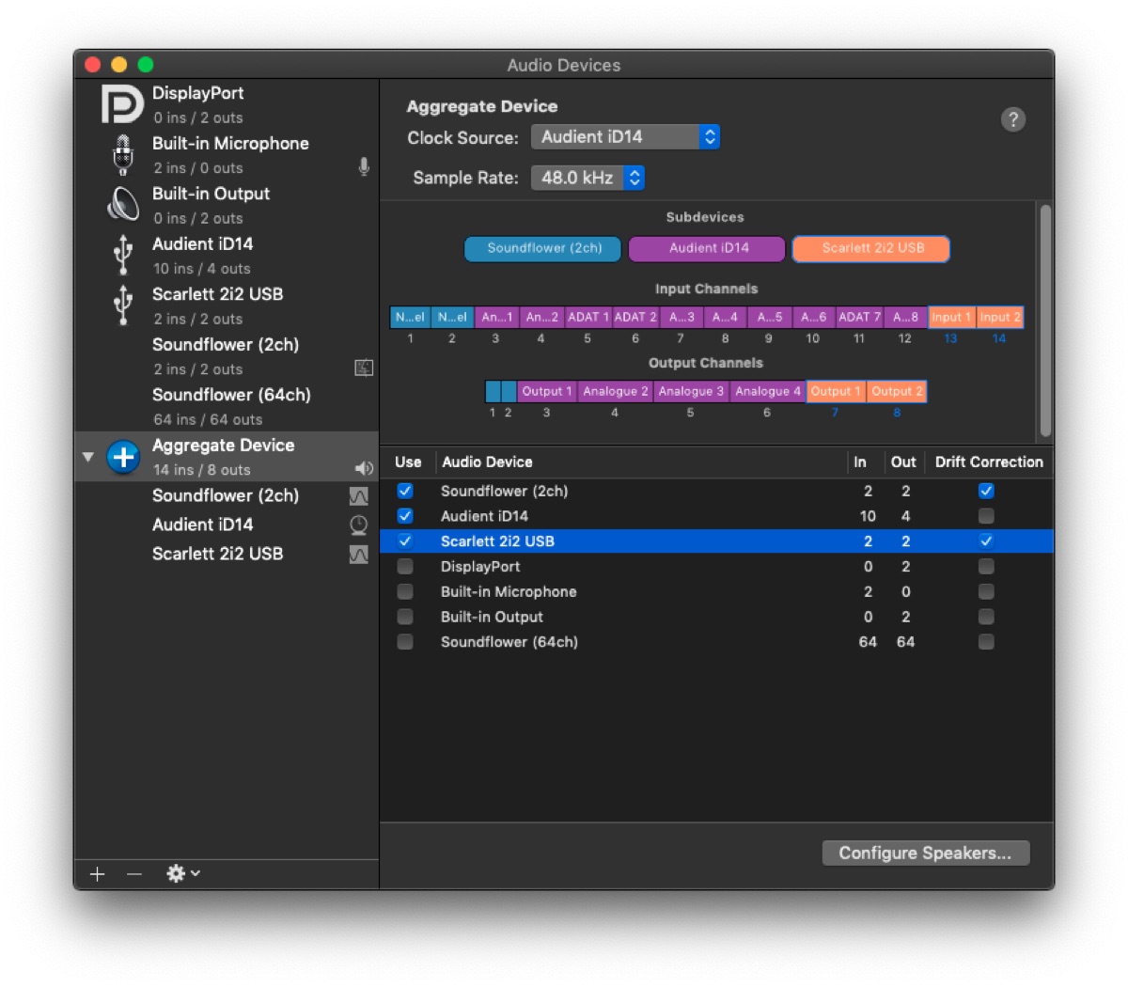Click the orange Input 1 channel block
The height and width of the screenshot is (987, 1128).
951,318
